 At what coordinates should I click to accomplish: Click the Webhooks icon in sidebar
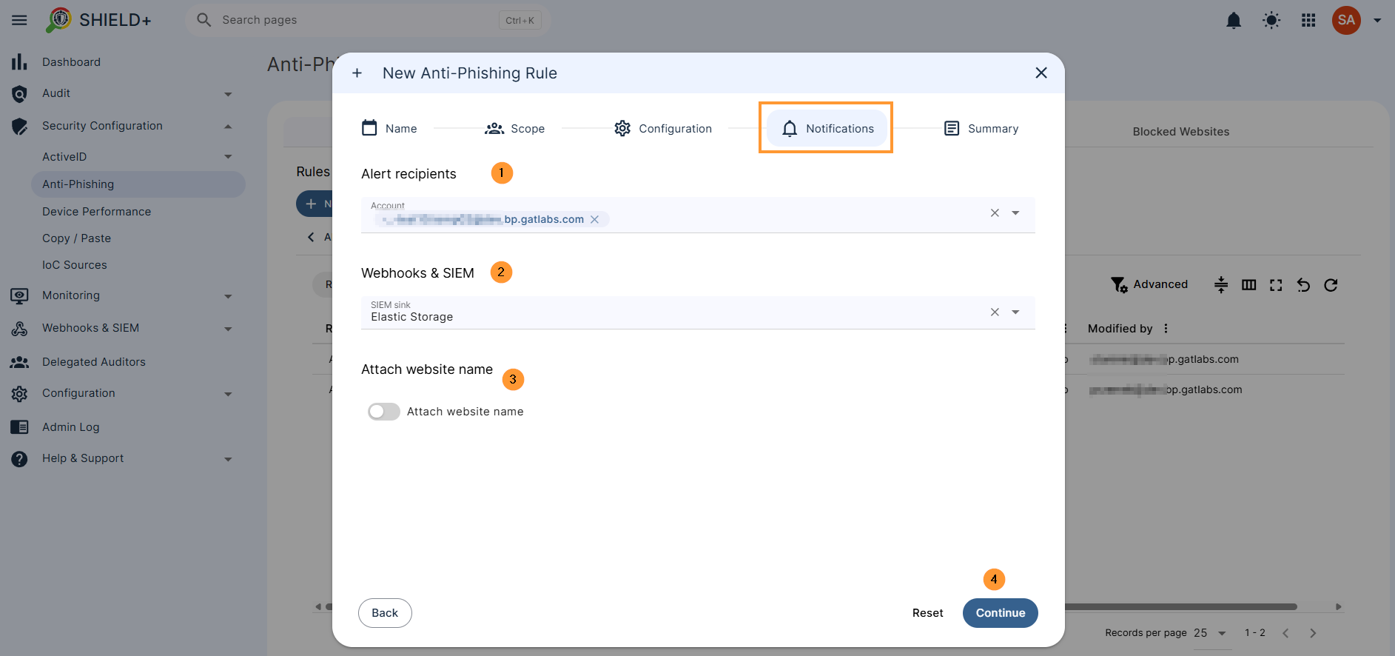pos(19,329)
